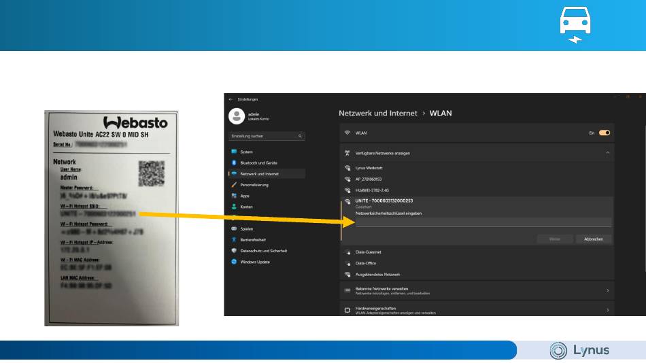This screenshot has height=363, width=646.
Task: Click the Lynus logo in the footer
Action: (x=579, y=351)
